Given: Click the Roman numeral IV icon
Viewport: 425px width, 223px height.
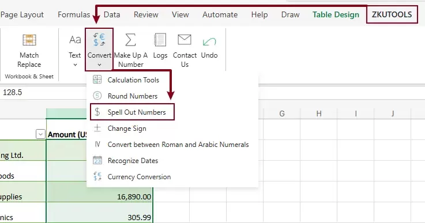Looking at the screenshot, I should [x=97, y=144].
